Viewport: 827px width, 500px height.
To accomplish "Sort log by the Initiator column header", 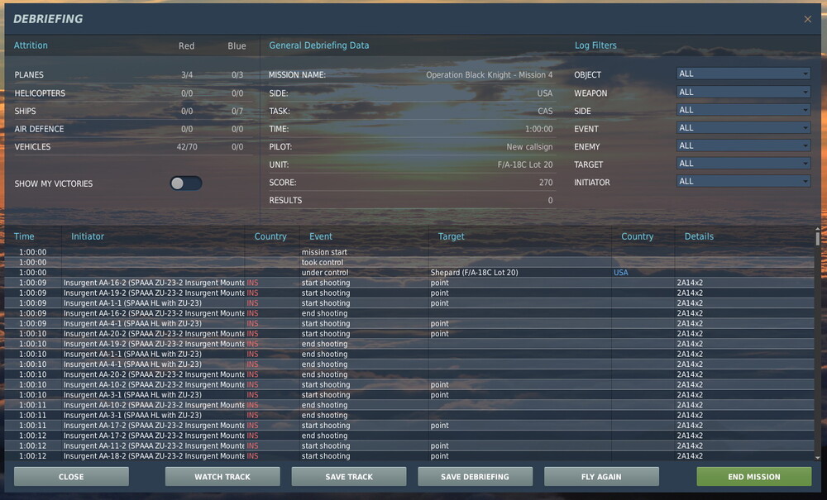I will pyautogui.click(x=88, y=236).
